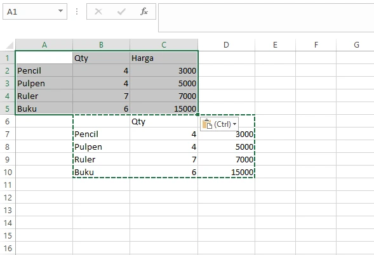The image size is (374, 255).
Task: Click cell B1 containing Qty
Action: pyautogui.click(x=102, y=58)
